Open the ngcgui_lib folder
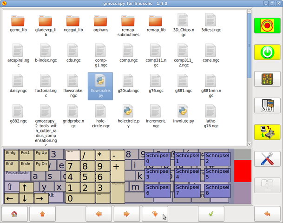 [73, 23]
